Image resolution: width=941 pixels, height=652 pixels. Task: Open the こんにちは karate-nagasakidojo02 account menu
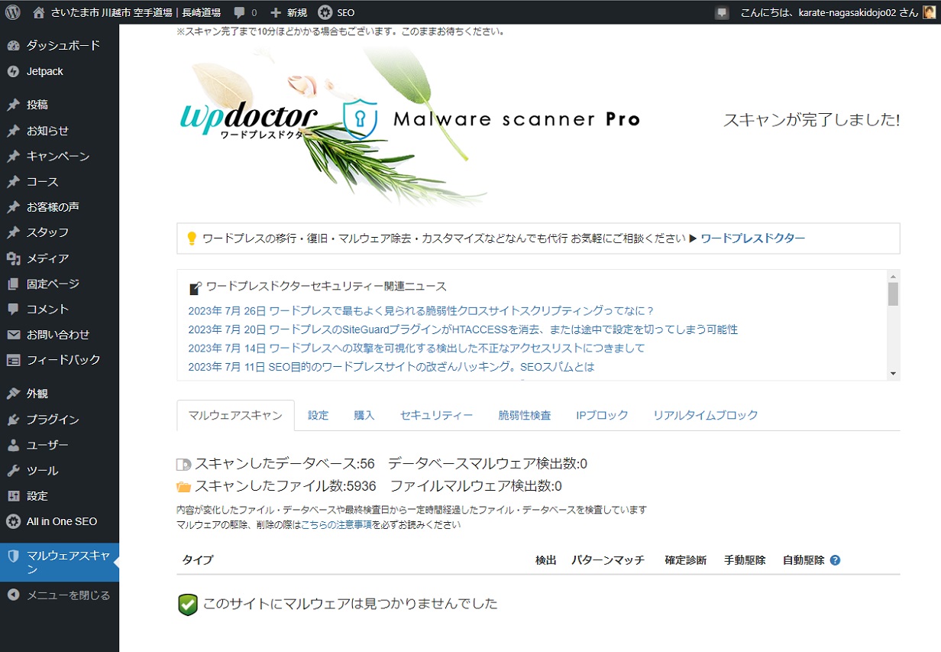(x=837, y=12)
